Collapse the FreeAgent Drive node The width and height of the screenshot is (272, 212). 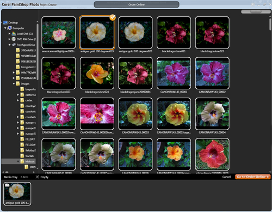click(x=9, y=45)
